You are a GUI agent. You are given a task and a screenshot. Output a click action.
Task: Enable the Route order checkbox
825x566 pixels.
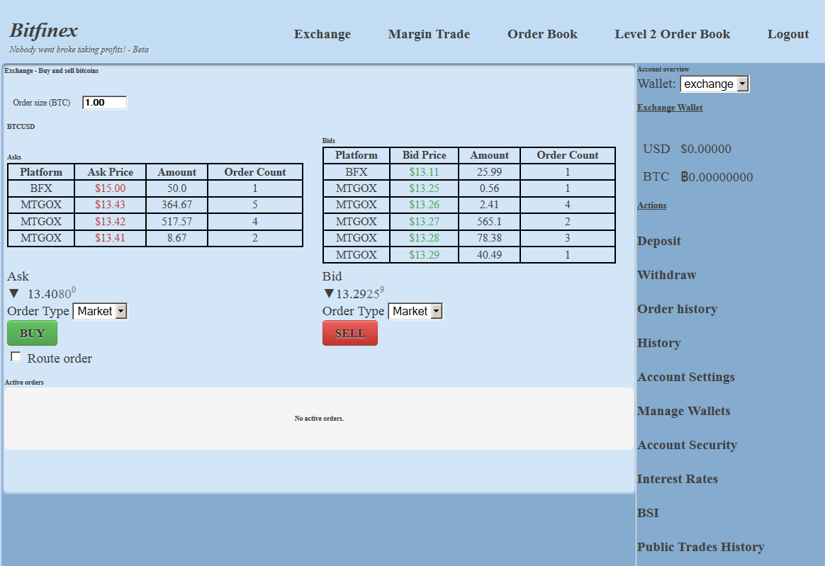pos(16,357)
